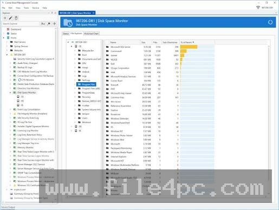The image size is (279, 210).
Task: Close the 987206-DB1 Disk Space Monitor tab
Action: tap(93, 13)
